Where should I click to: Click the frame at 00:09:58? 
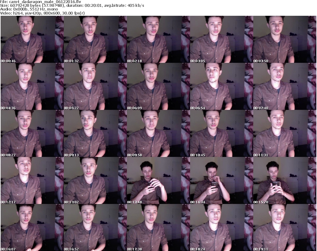point(158,133)
